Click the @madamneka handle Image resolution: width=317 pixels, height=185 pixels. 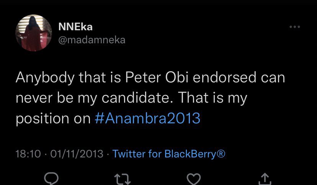[92, 39]
